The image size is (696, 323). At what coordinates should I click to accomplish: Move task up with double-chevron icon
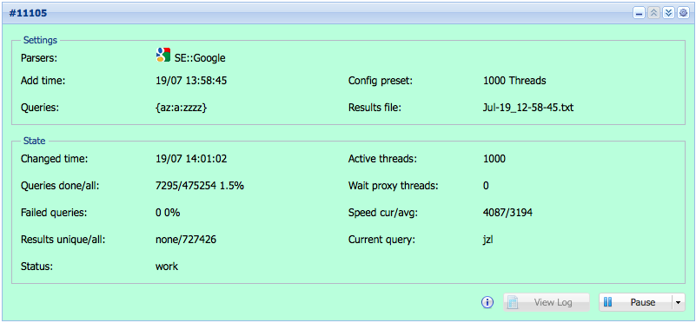coord(653,13)
